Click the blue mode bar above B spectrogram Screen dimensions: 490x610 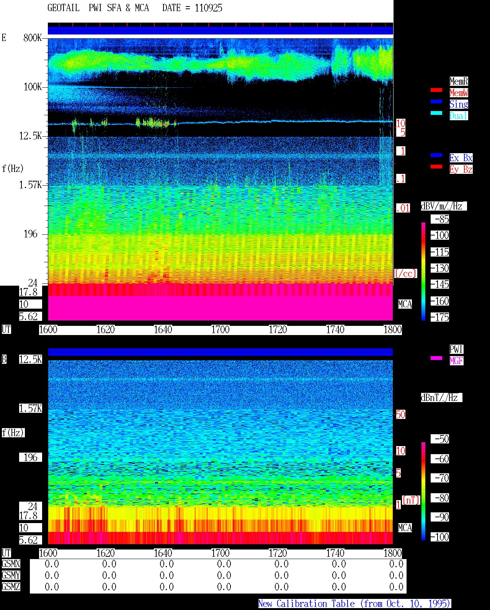220,352
